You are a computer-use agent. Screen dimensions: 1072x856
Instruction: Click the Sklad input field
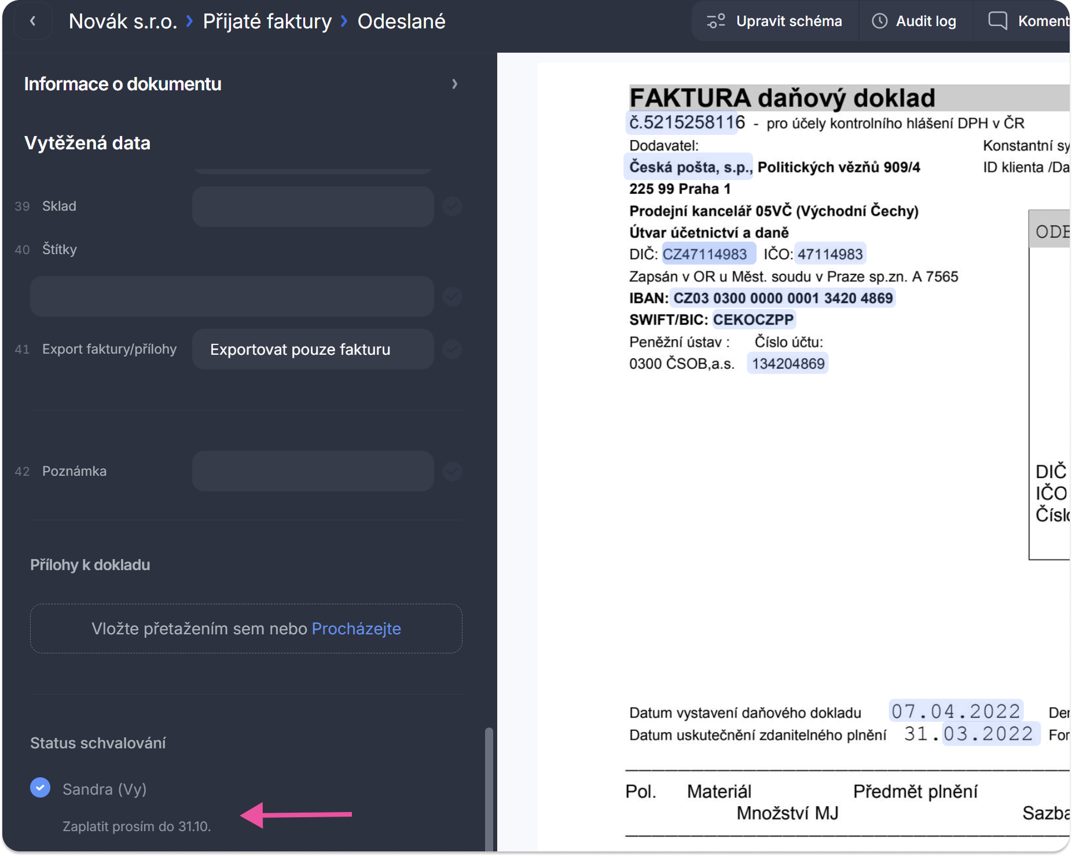[313, 206]
